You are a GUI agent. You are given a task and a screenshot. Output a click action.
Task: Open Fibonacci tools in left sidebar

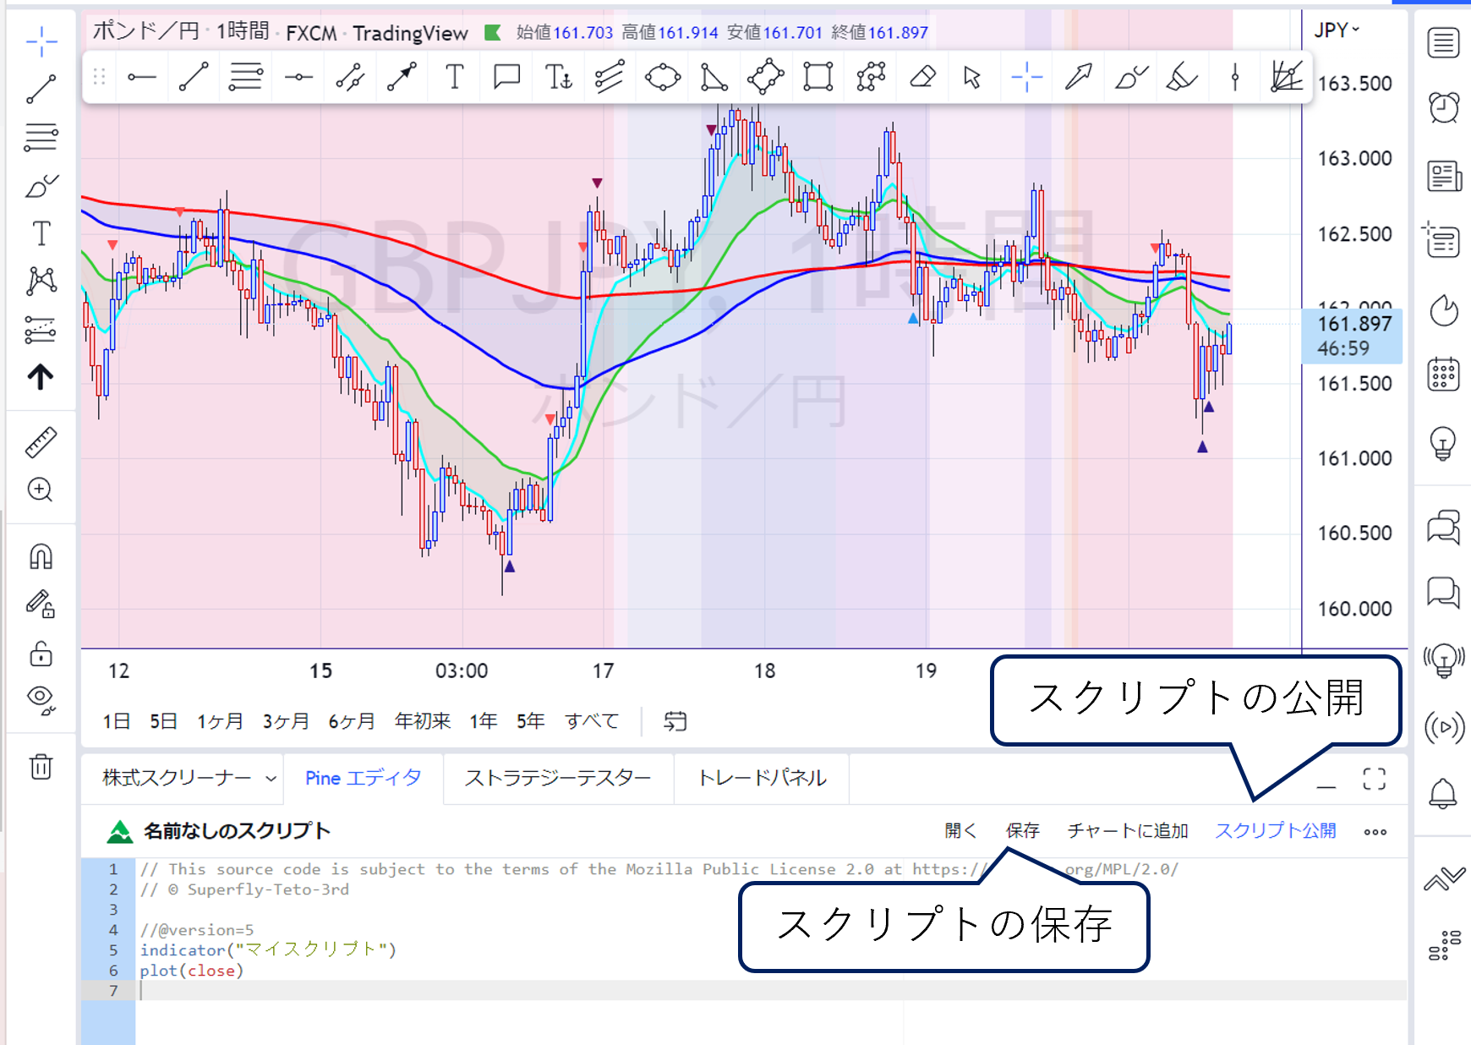click(x=41, y=137)
